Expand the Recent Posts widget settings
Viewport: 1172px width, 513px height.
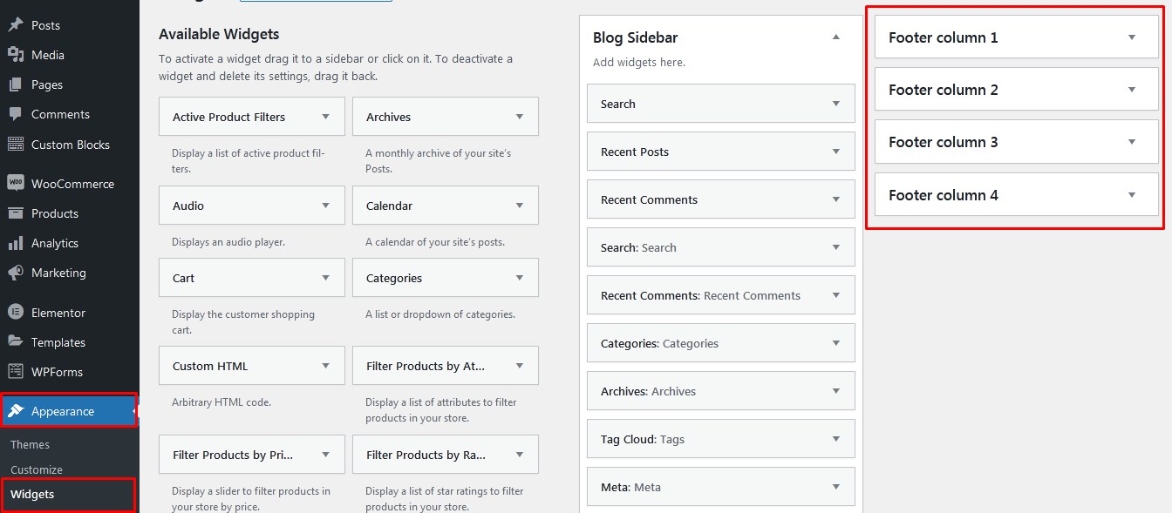pos(836,152)
